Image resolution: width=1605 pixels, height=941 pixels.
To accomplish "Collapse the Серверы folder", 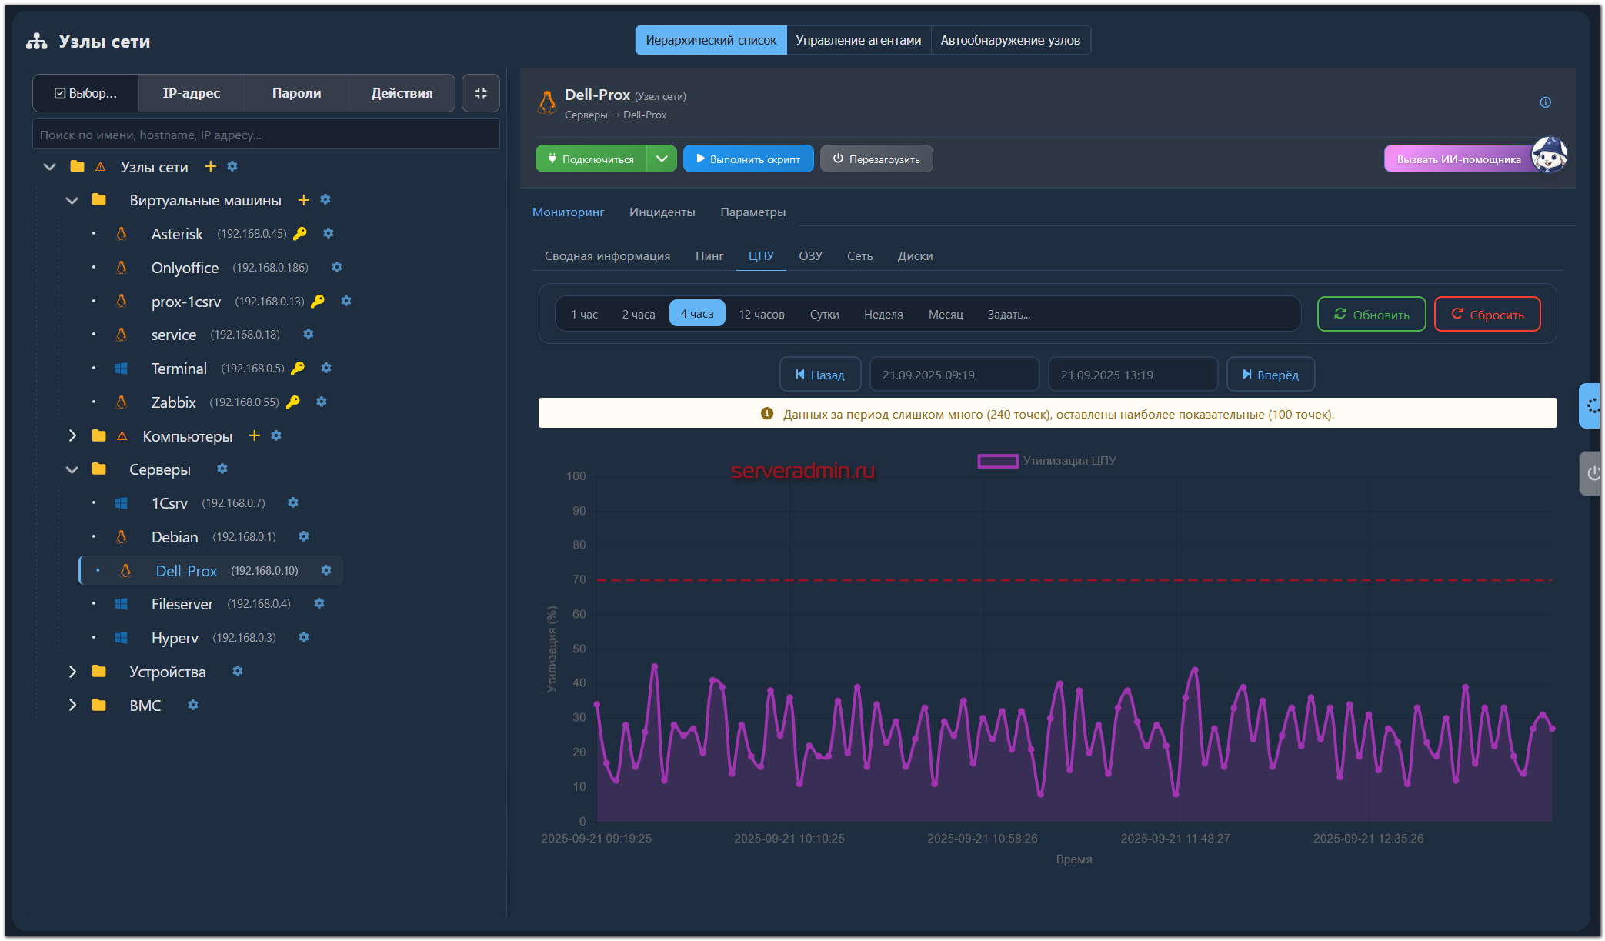I will click(72, 469).
